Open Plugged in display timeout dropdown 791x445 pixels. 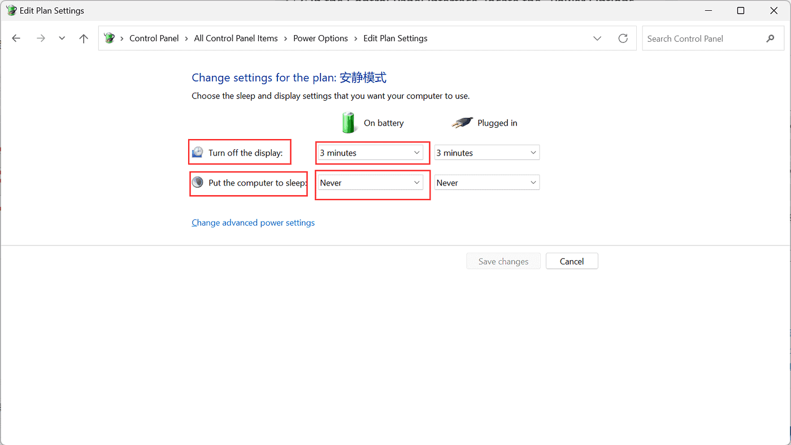pos(486,153)
